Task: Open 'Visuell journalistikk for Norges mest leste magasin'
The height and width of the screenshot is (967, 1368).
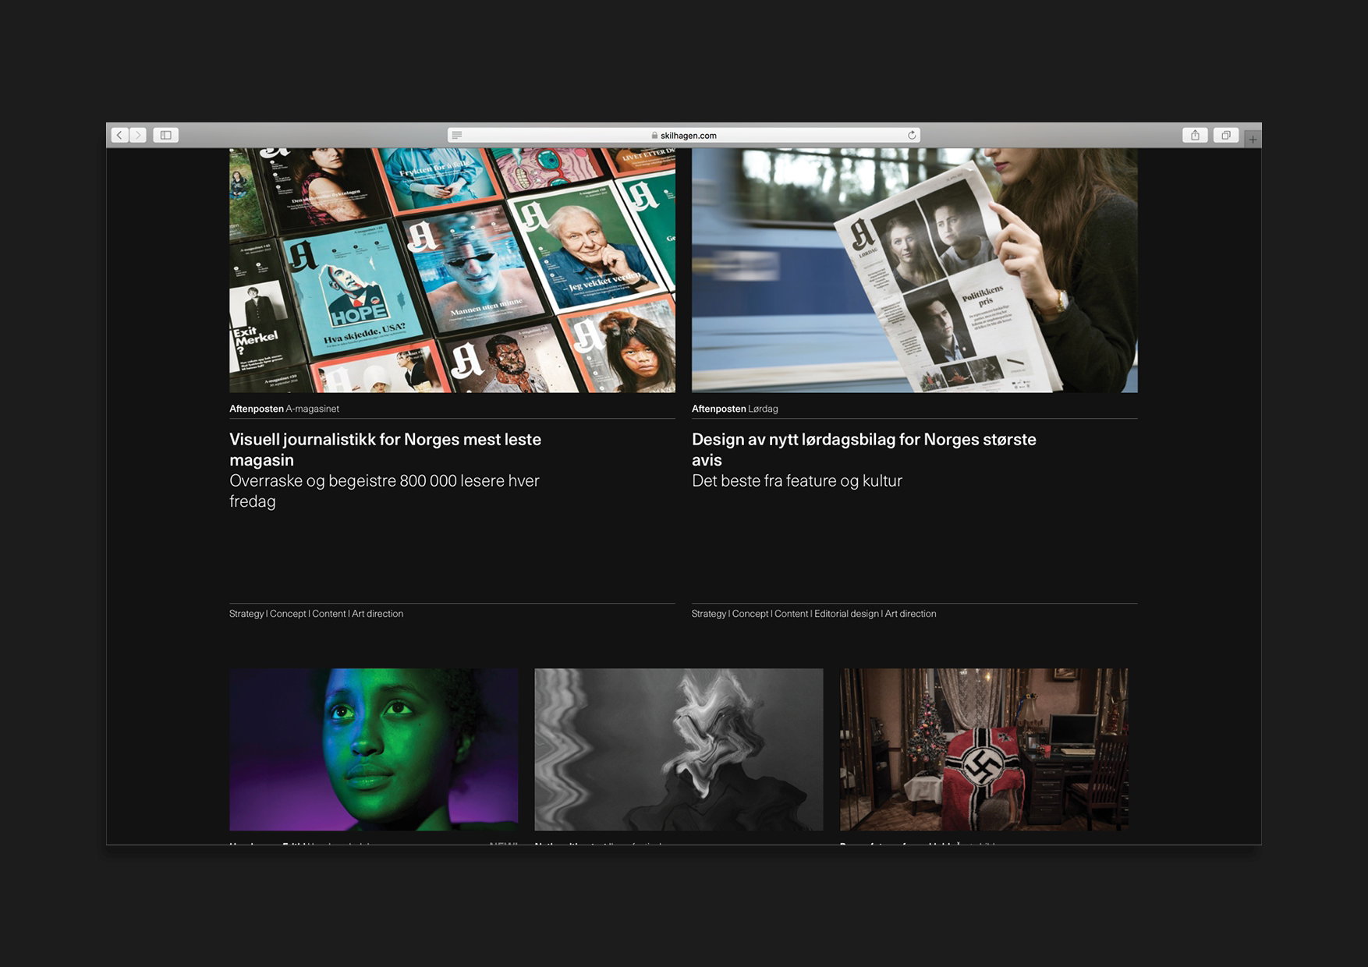Action: coord(385,449)
